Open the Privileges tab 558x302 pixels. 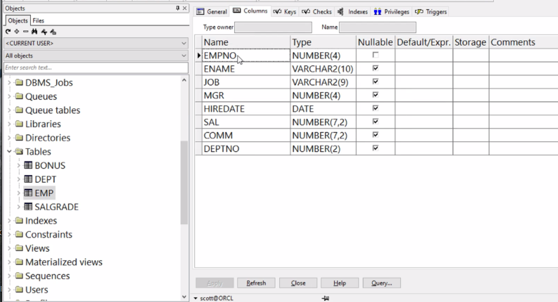pyautogui.click(x=392, y=12)
